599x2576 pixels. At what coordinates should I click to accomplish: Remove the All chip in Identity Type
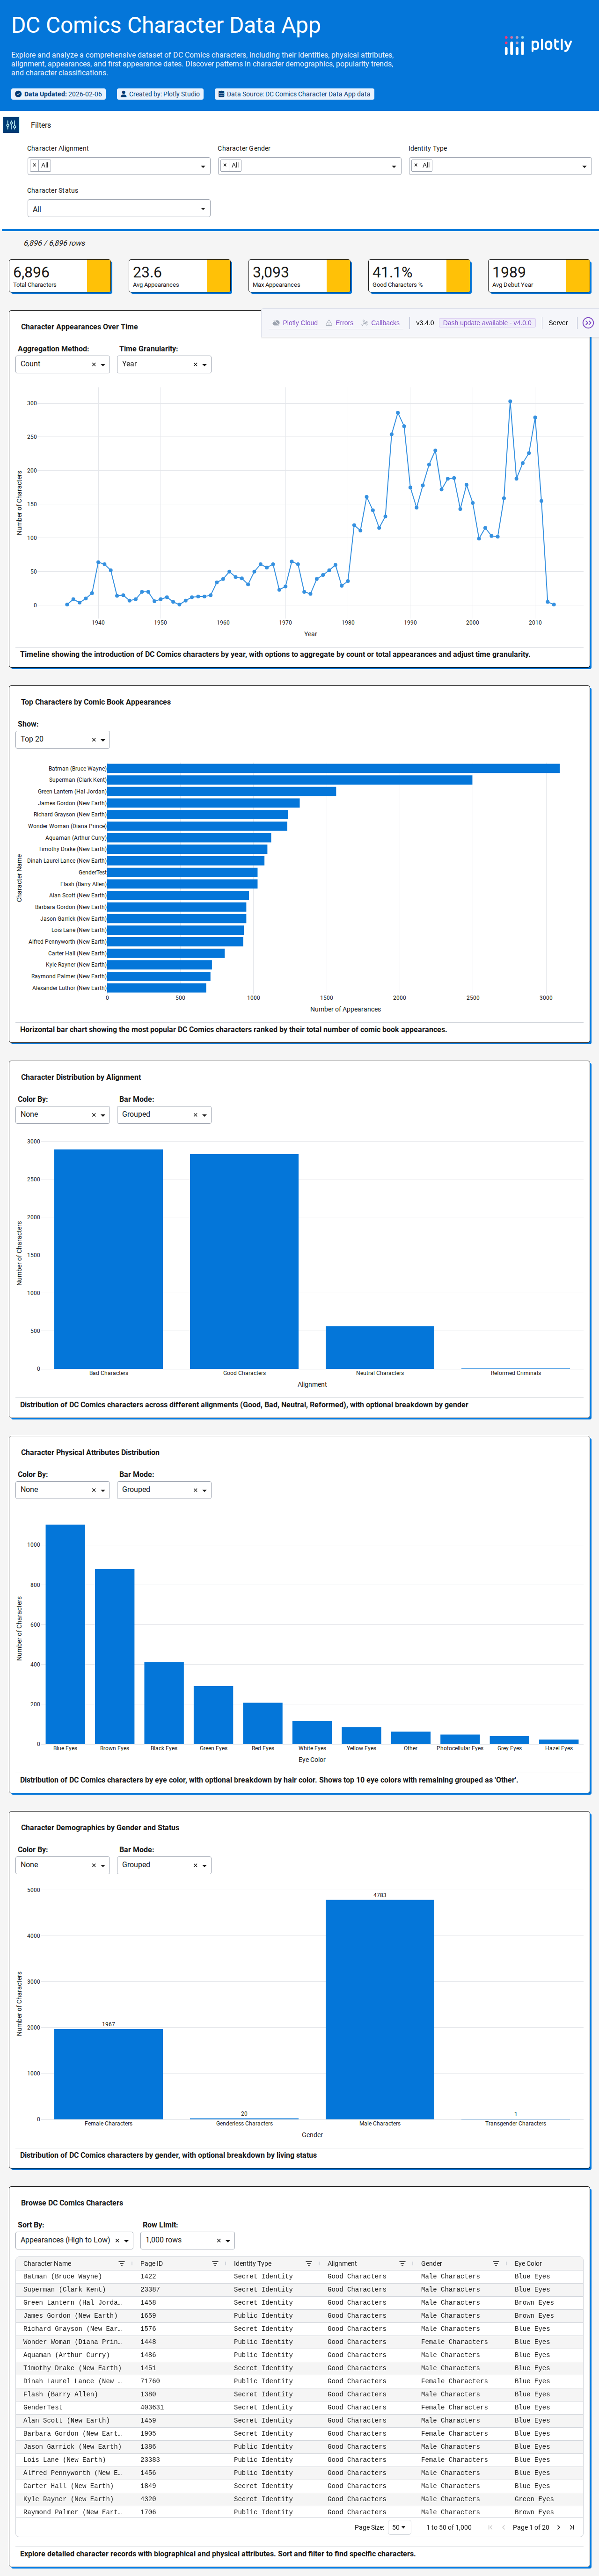point(416,166)
